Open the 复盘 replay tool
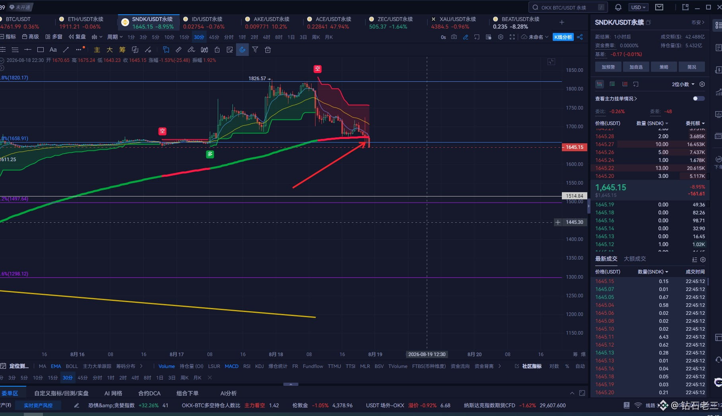Viewport: 722px width, 416px height. click(77, 37)
